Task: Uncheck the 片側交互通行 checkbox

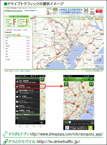Action: point(19,20)
